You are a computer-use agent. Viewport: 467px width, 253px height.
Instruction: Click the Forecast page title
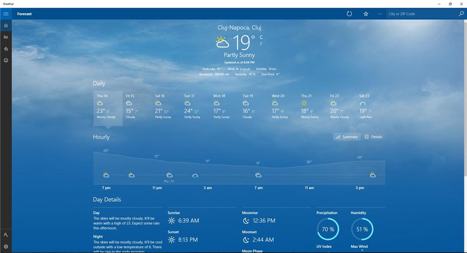pos(25,14)
